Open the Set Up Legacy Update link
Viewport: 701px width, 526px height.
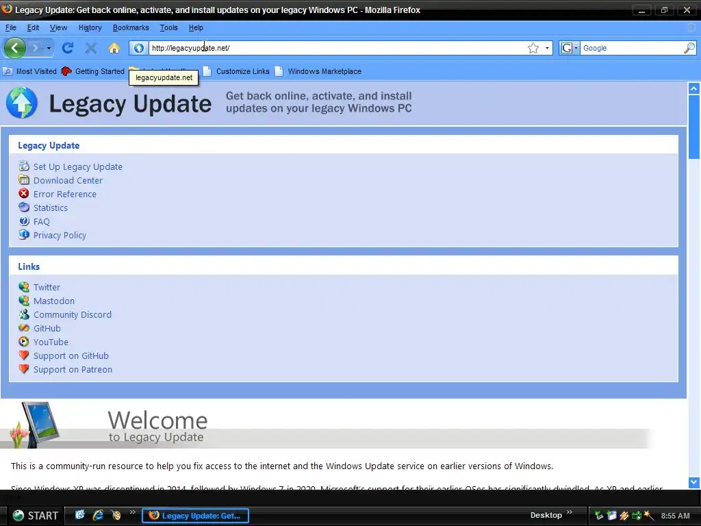point(78,167)
